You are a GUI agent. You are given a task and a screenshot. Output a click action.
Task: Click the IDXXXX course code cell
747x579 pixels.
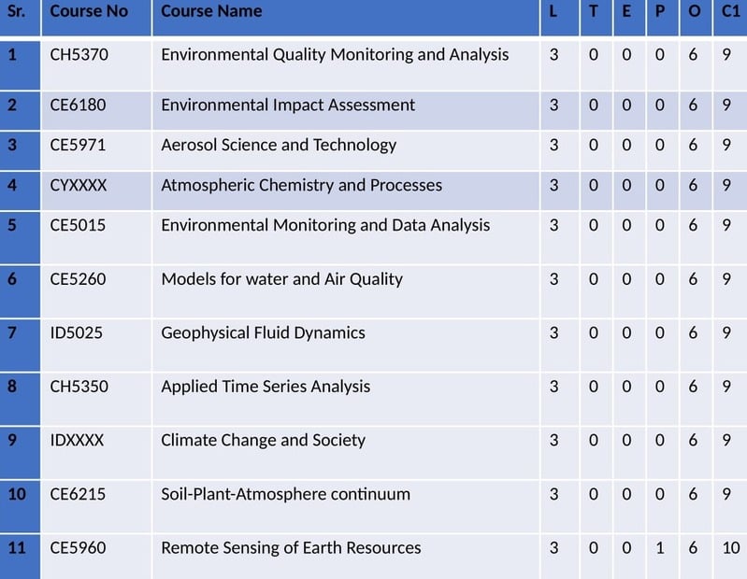[96, 452]
